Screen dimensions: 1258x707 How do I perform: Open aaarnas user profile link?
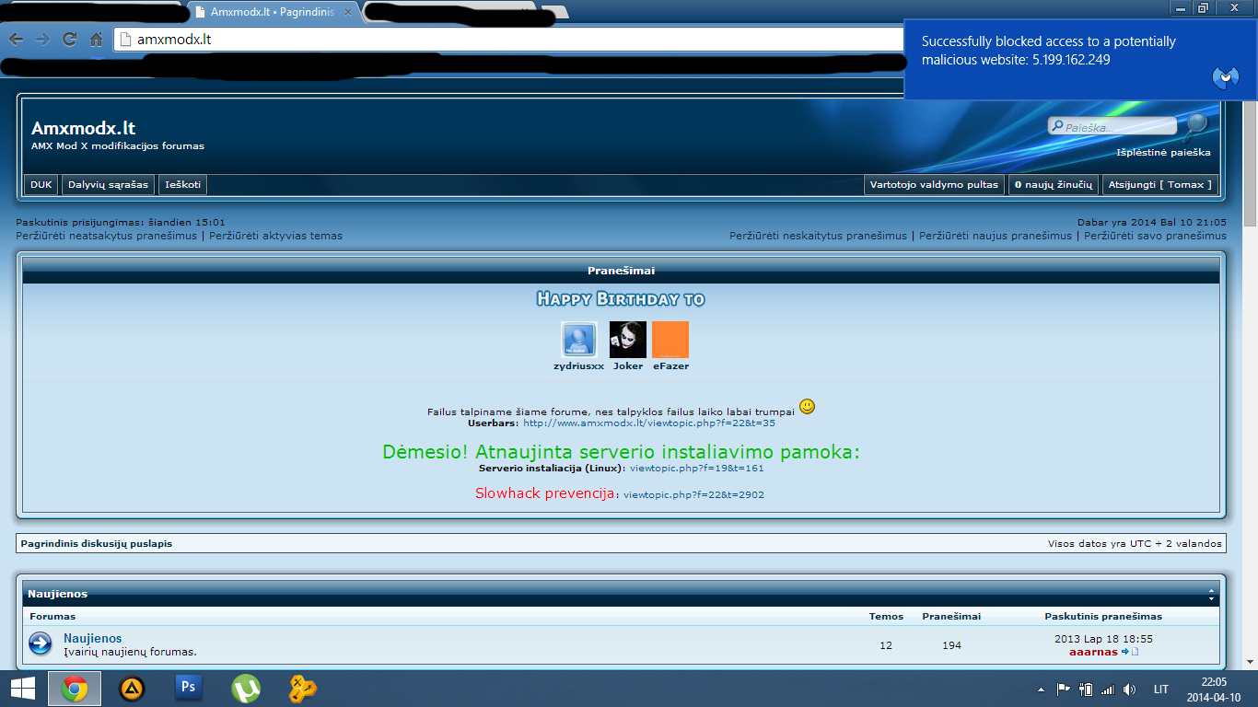[x=1093, y=652]
